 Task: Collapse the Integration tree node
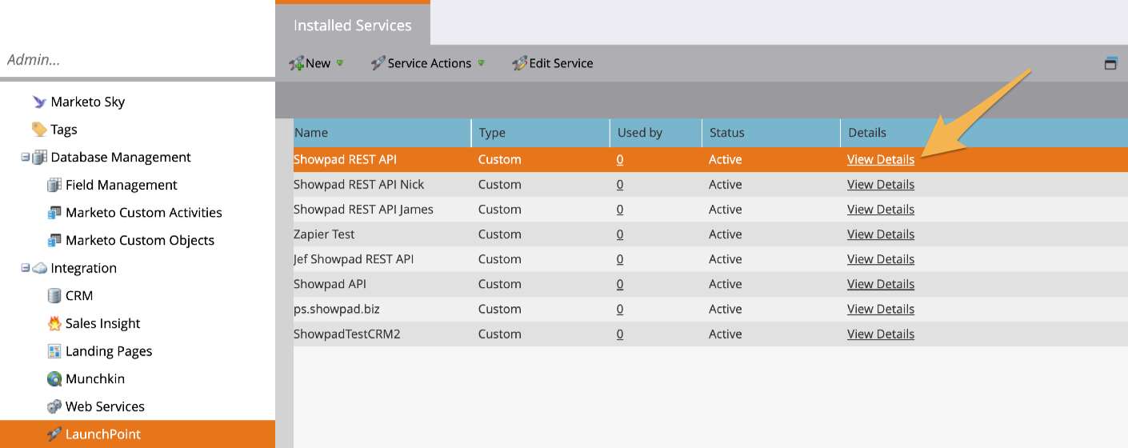pyautogui.click(x=26, y=268)
